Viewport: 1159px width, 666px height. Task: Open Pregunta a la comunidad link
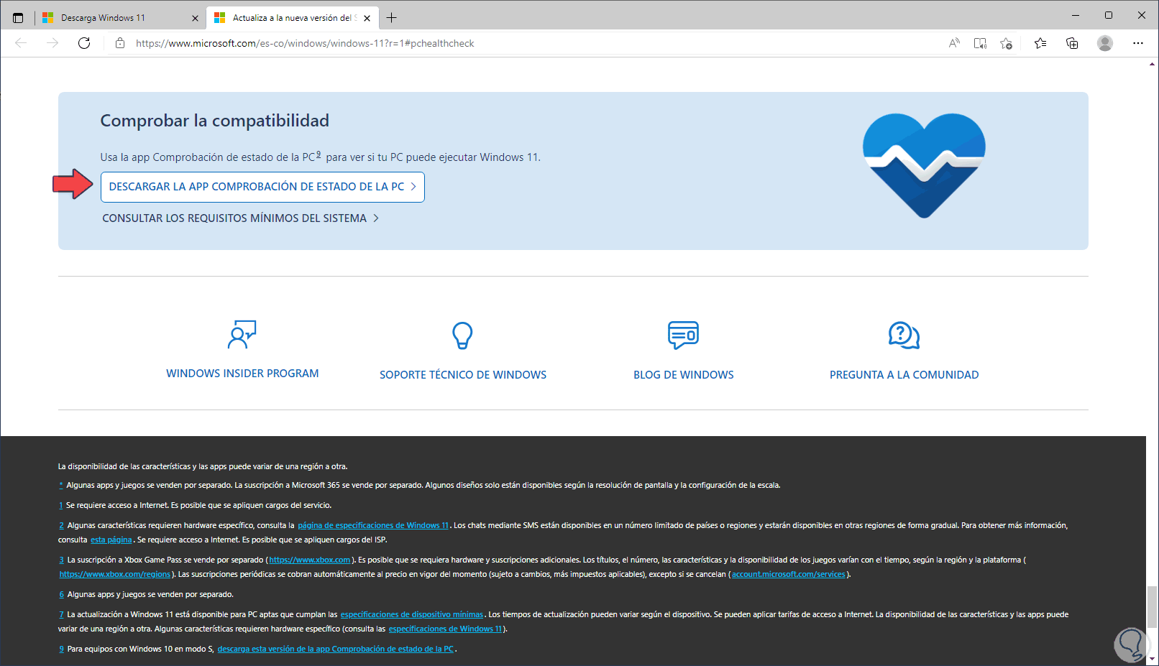click(x=904, y=375)
